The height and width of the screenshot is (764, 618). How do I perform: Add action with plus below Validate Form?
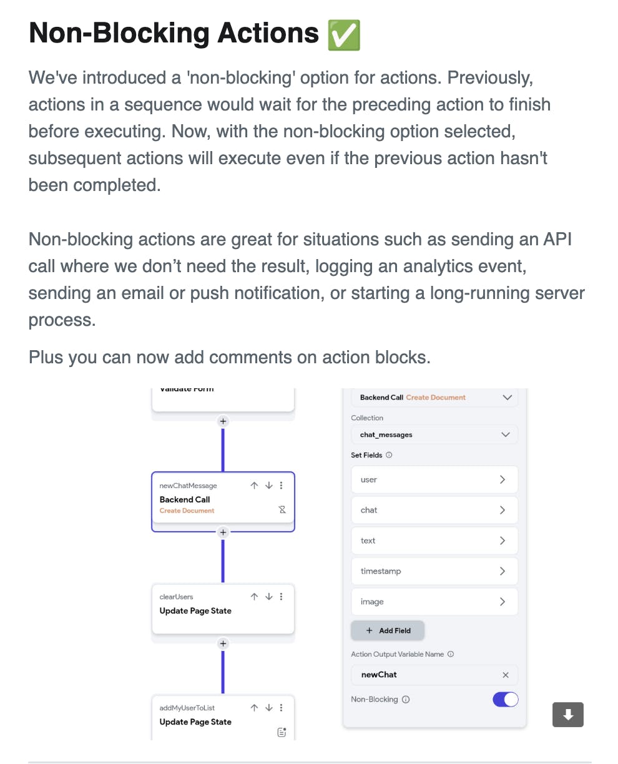pos(223,421)
